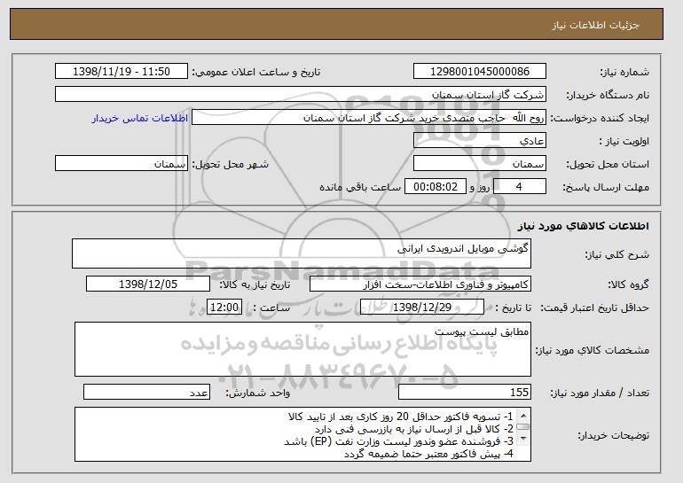The height and width of the screenshot is (483, 683).
Task: Click the goods need date field 1398/12/05
Action: click(x=148, y=284)
